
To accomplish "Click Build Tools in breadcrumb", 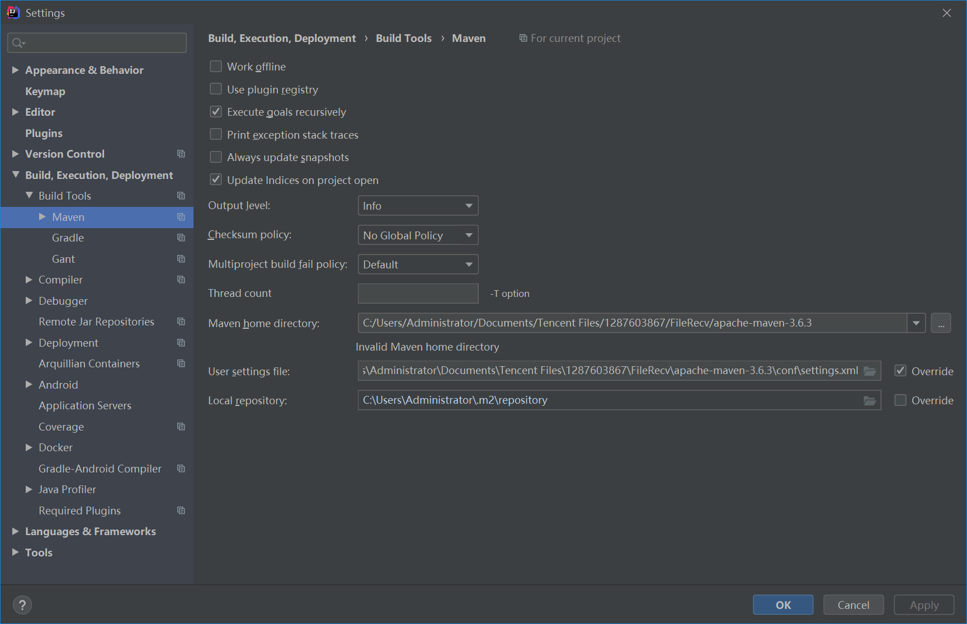I will point(404,38).
